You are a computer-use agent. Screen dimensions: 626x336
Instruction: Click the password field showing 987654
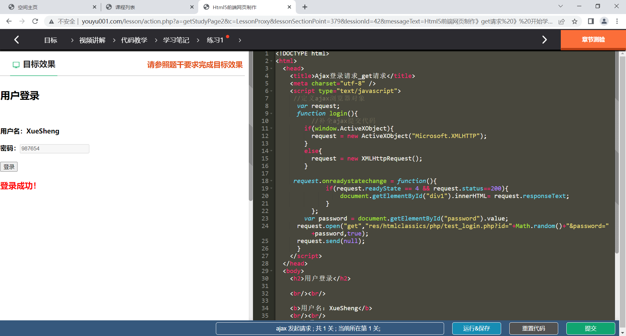click(x=54, y=148)
